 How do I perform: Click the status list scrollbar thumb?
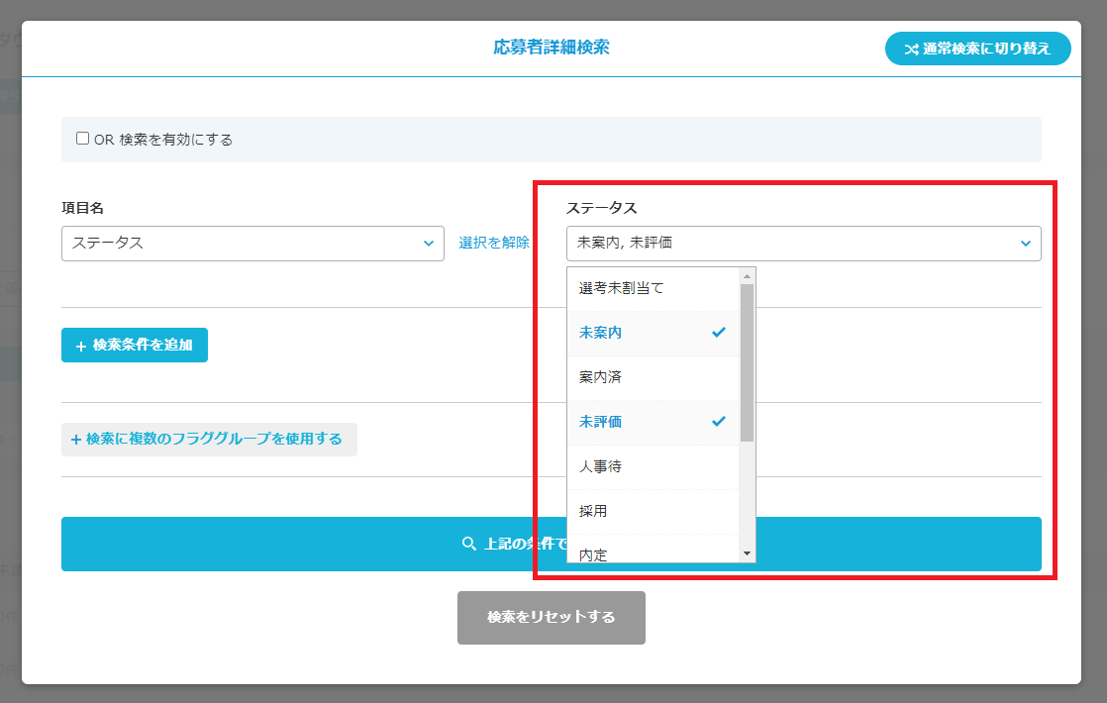coord(748,361)
